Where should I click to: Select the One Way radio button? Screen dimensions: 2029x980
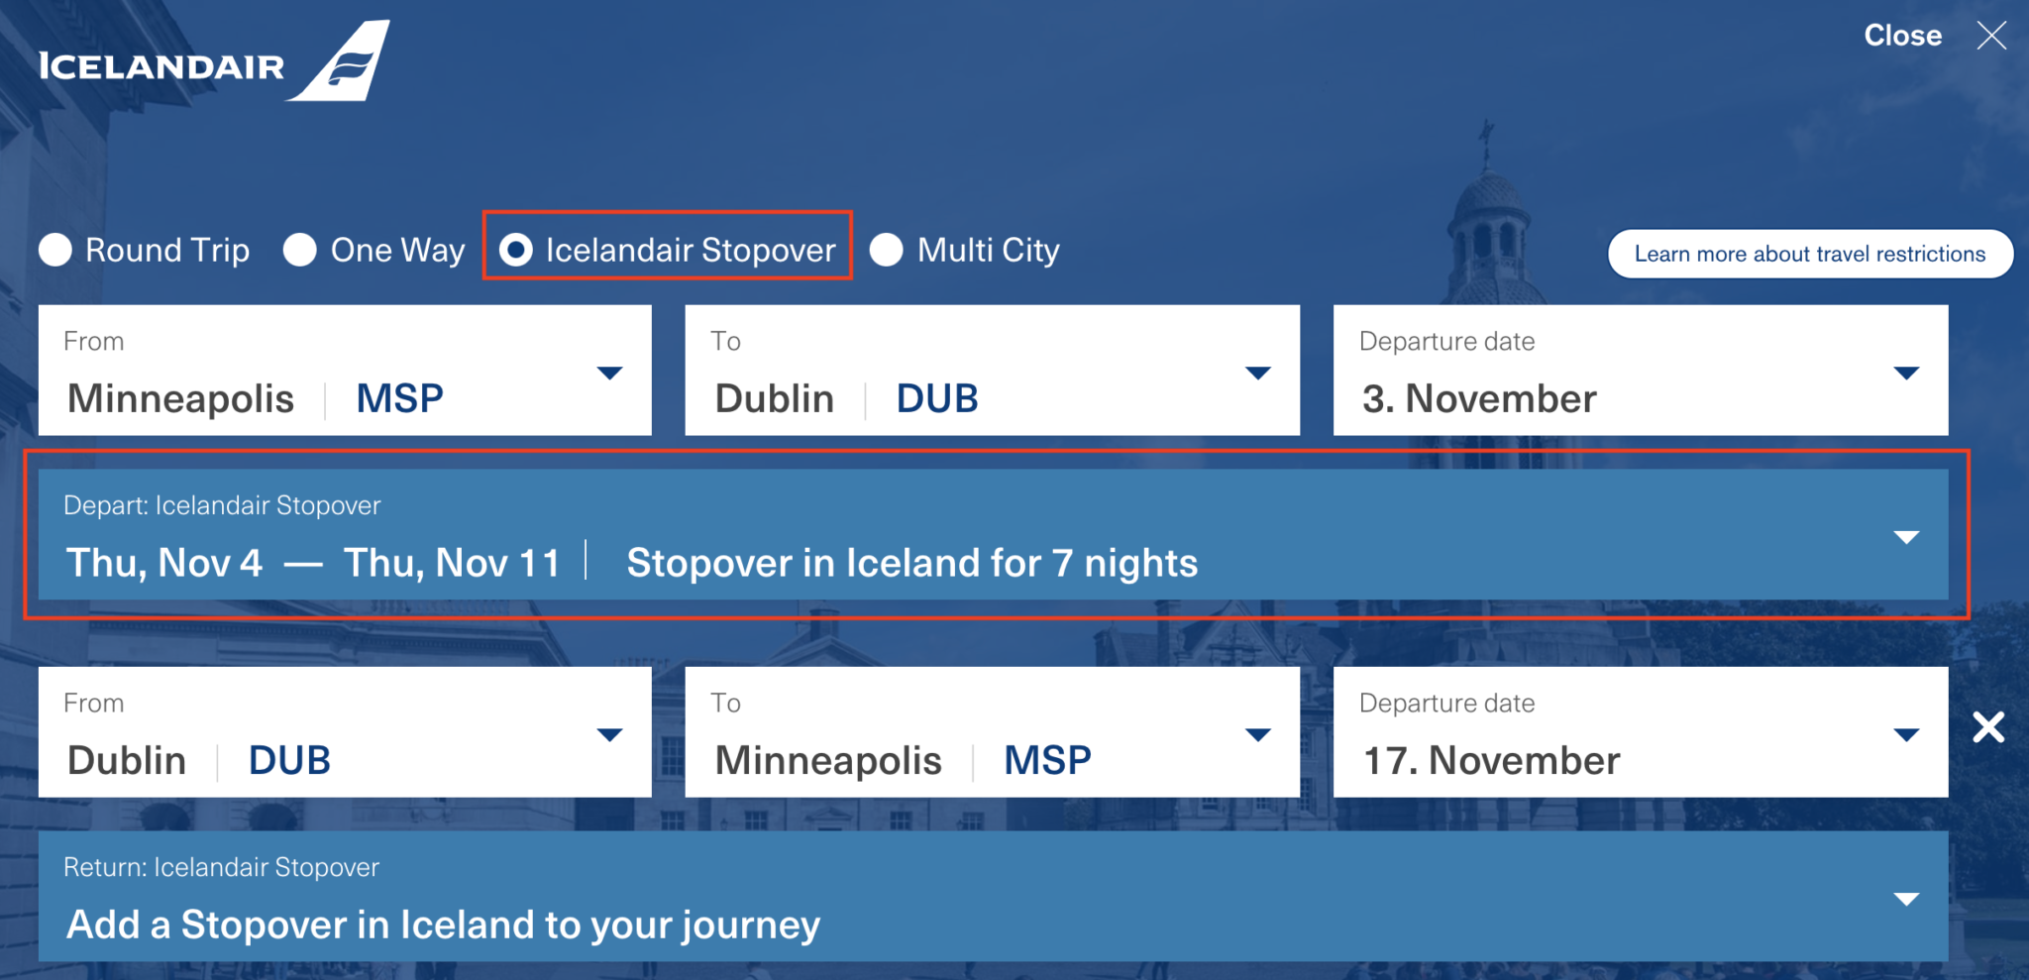click(300, 251)
